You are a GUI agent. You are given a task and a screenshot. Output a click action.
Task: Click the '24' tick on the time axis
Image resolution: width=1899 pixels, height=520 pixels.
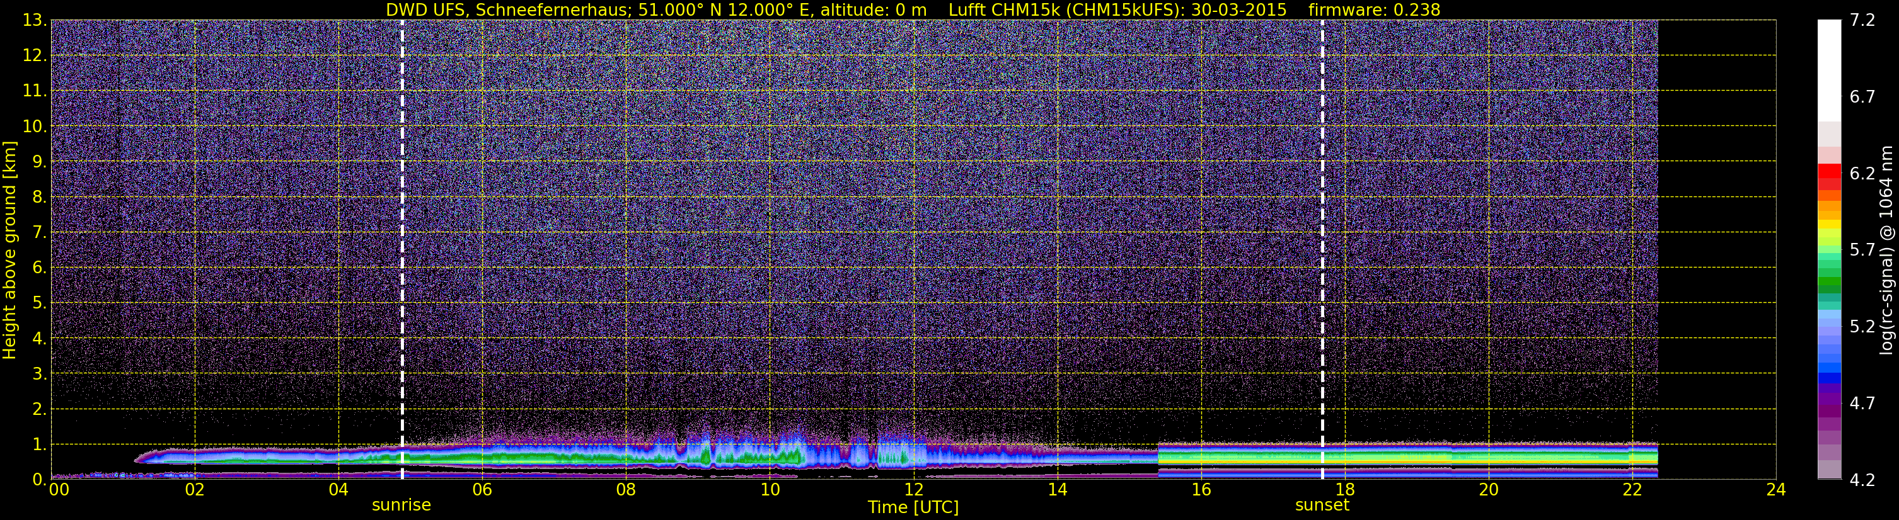tap(1776, 490)
